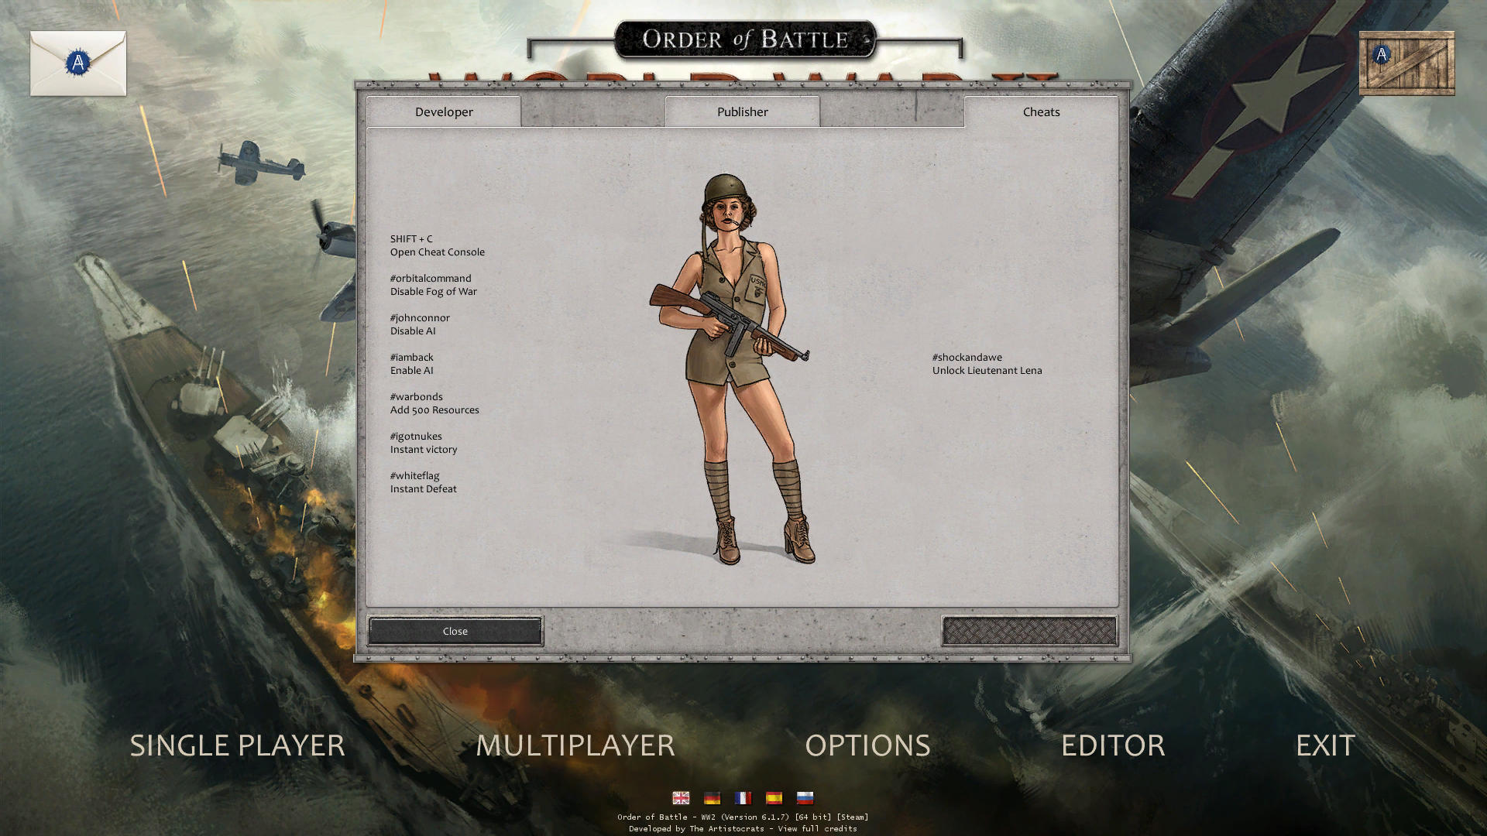This screenshot has height=836, width=1487.
Task: Click the Instant victory text
Action: 424,449
